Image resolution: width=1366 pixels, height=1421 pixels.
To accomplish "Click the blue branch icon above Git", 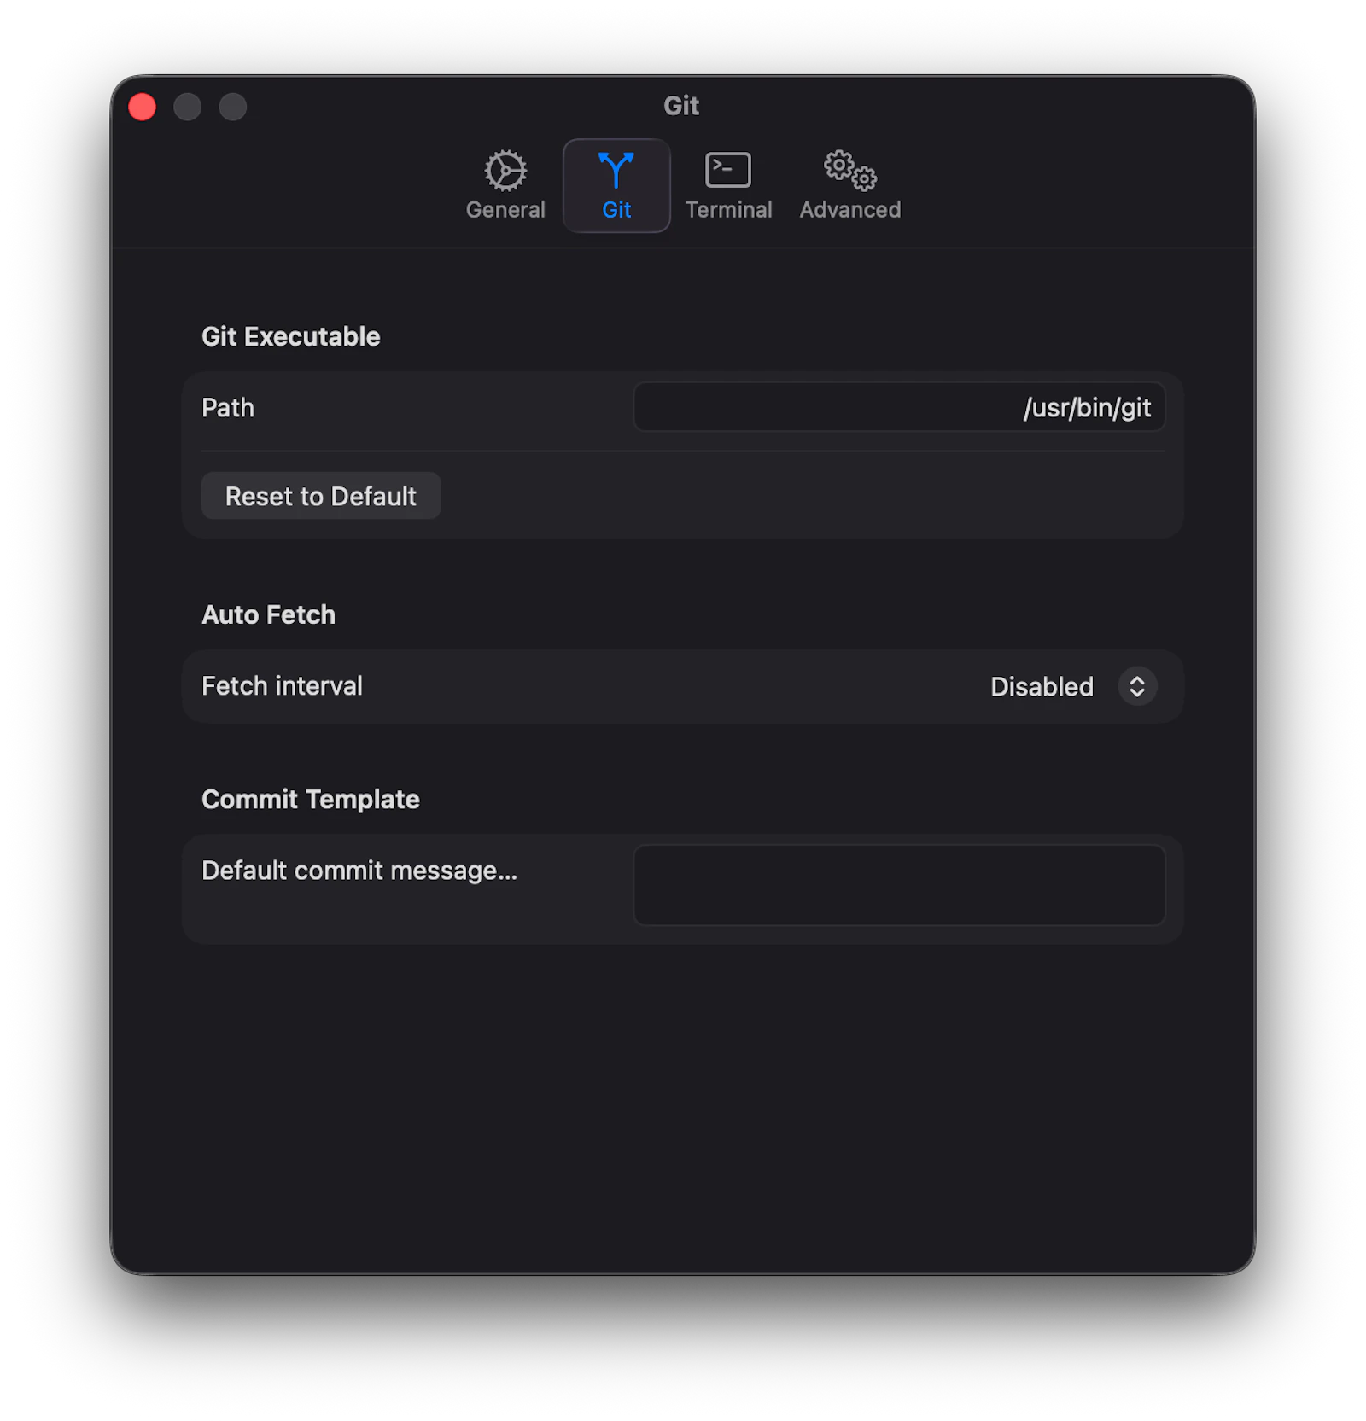I will (616, 169).
